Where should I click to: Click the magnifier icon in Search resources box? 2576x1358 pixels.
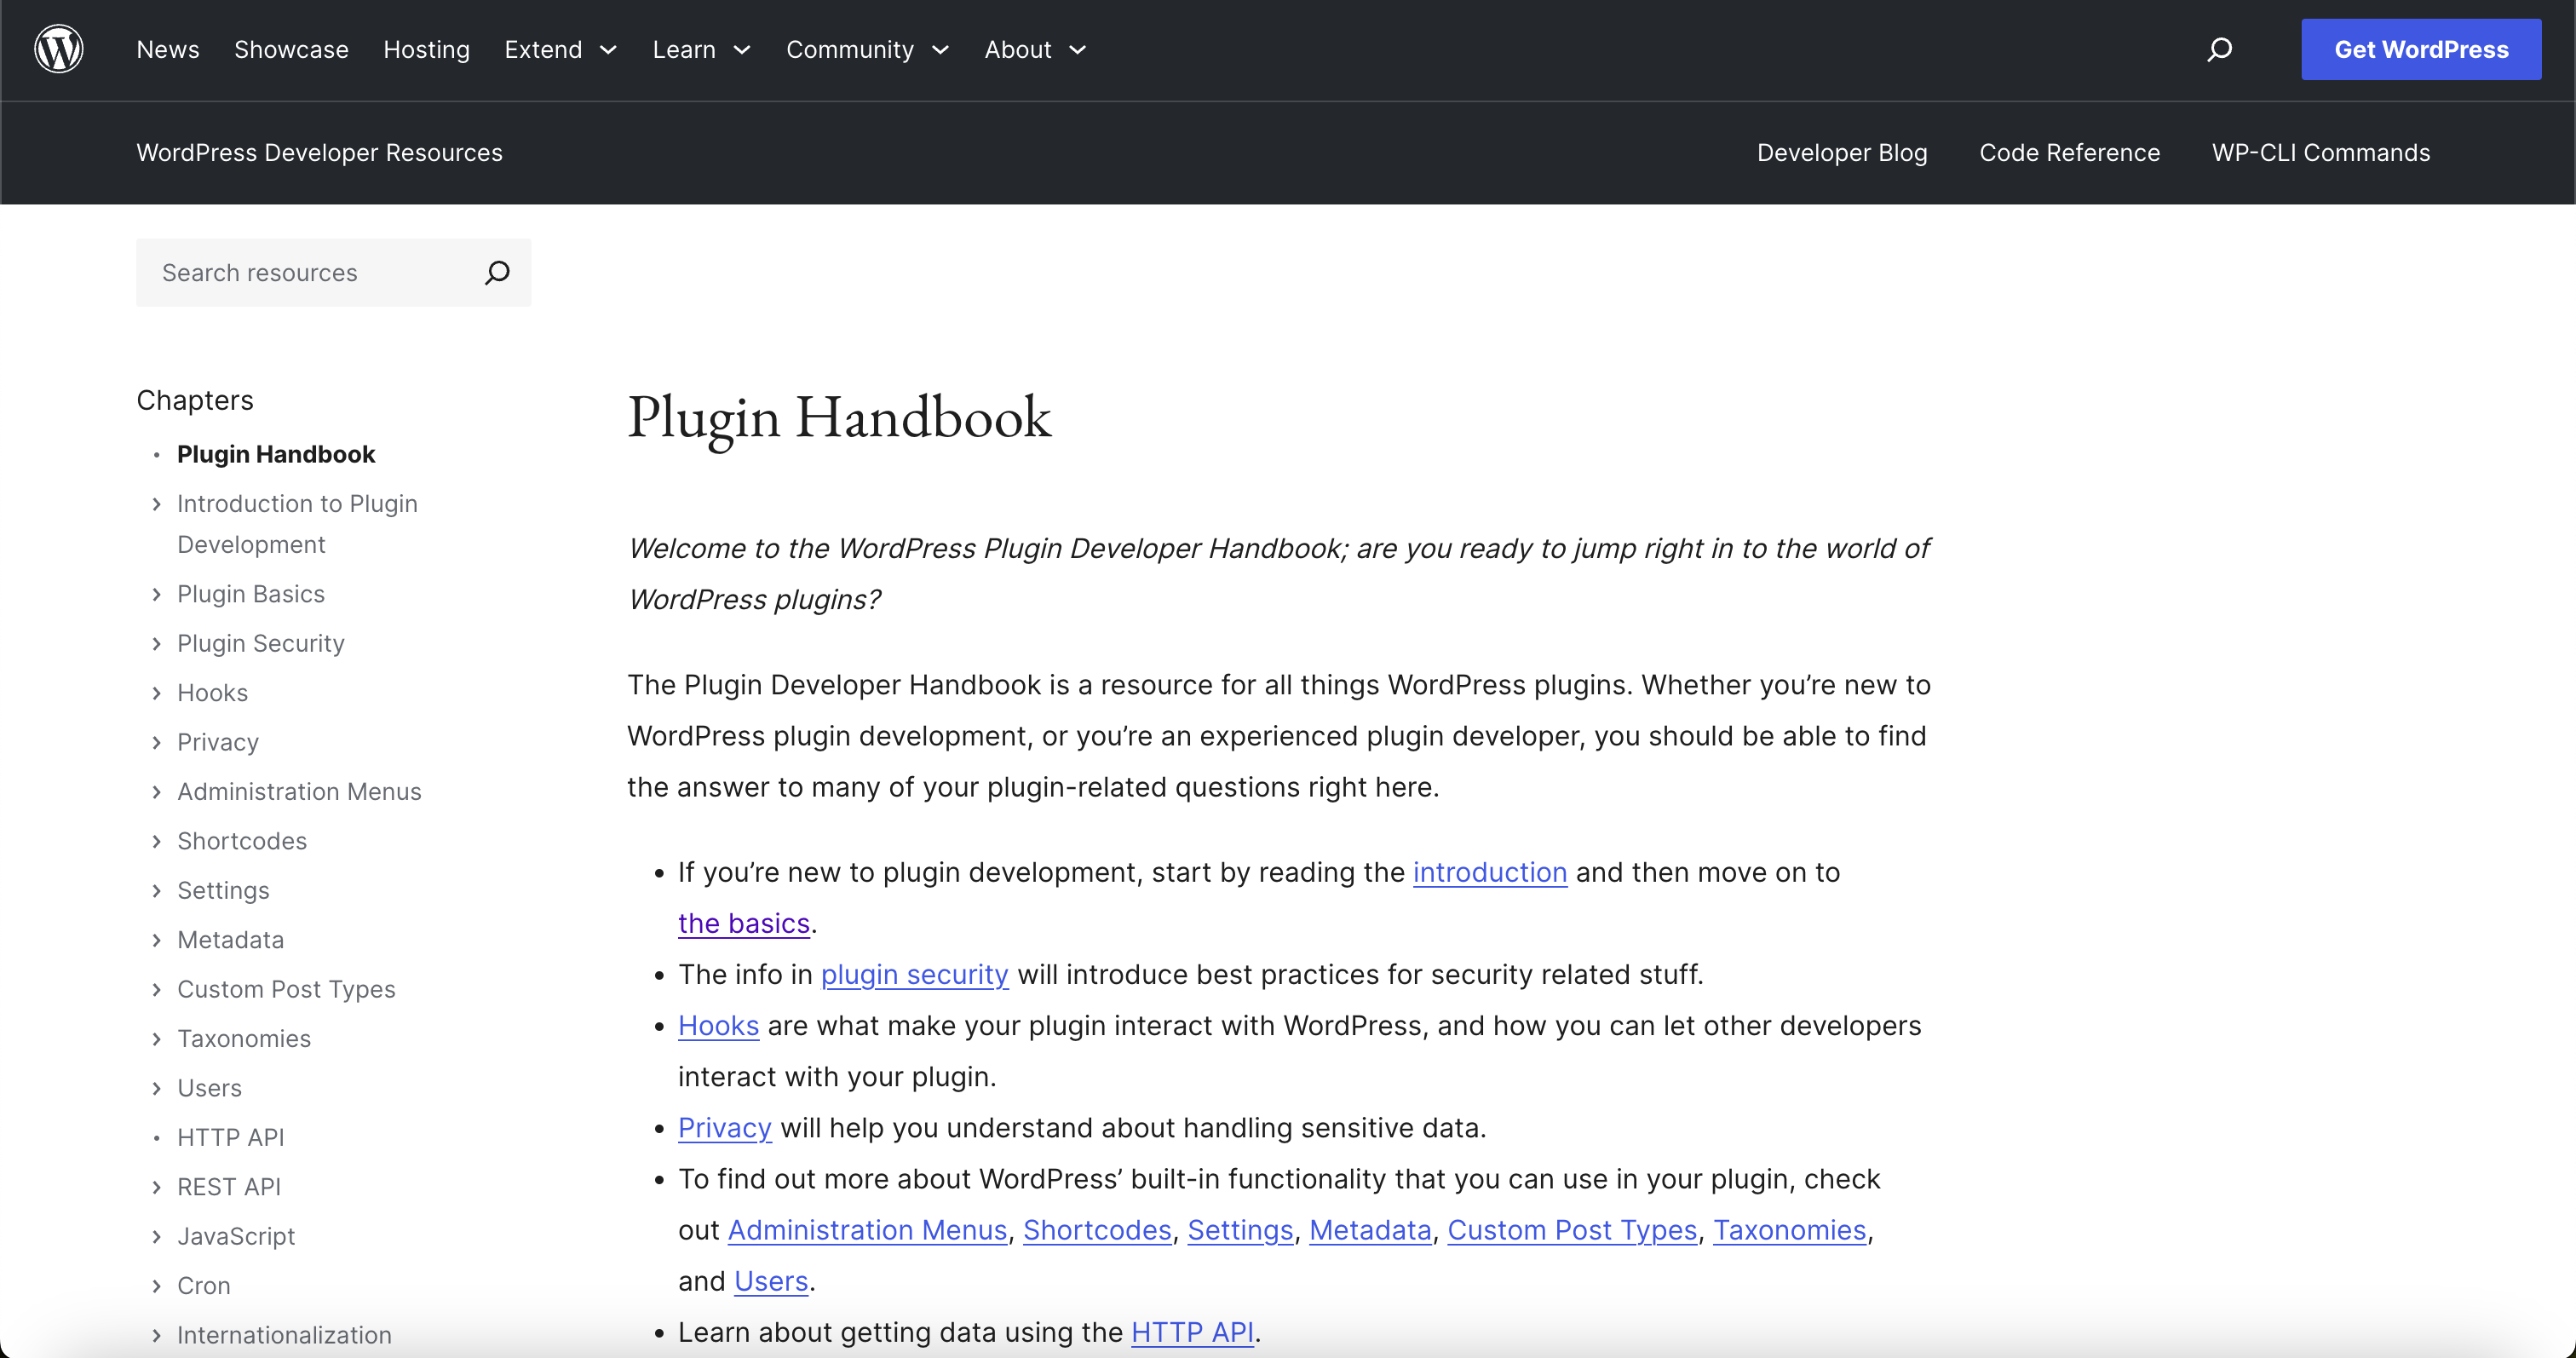pyautogui.click(x=496, y=272)
